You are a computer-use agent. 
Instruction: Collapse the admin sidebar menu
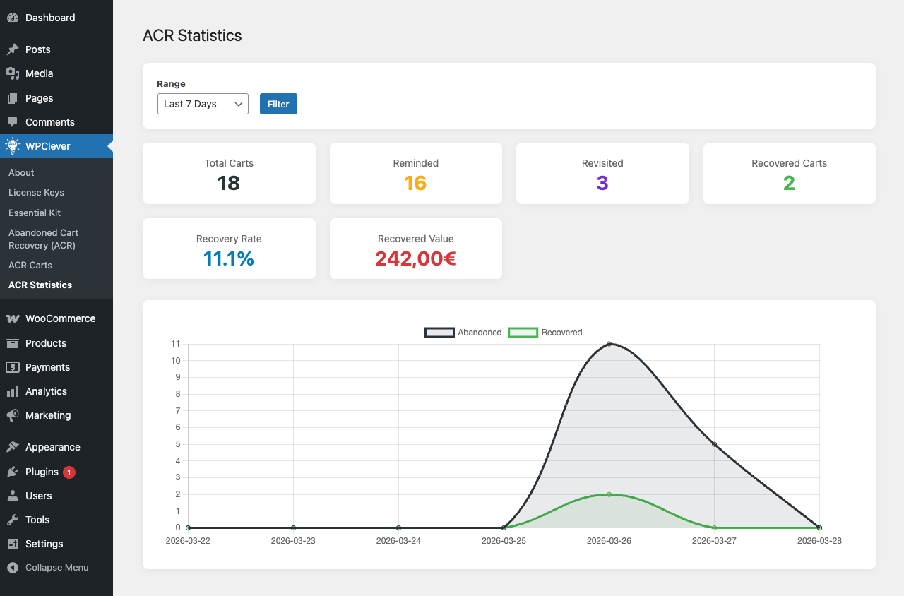click(48, 568)
